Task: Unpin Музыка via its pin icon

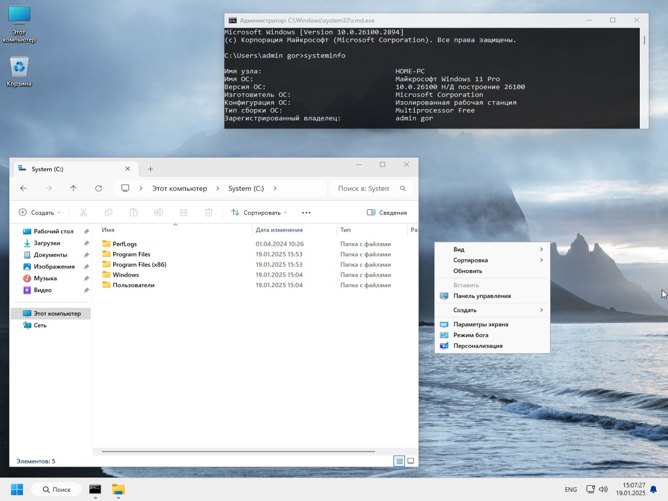Action: pos(87,278)
